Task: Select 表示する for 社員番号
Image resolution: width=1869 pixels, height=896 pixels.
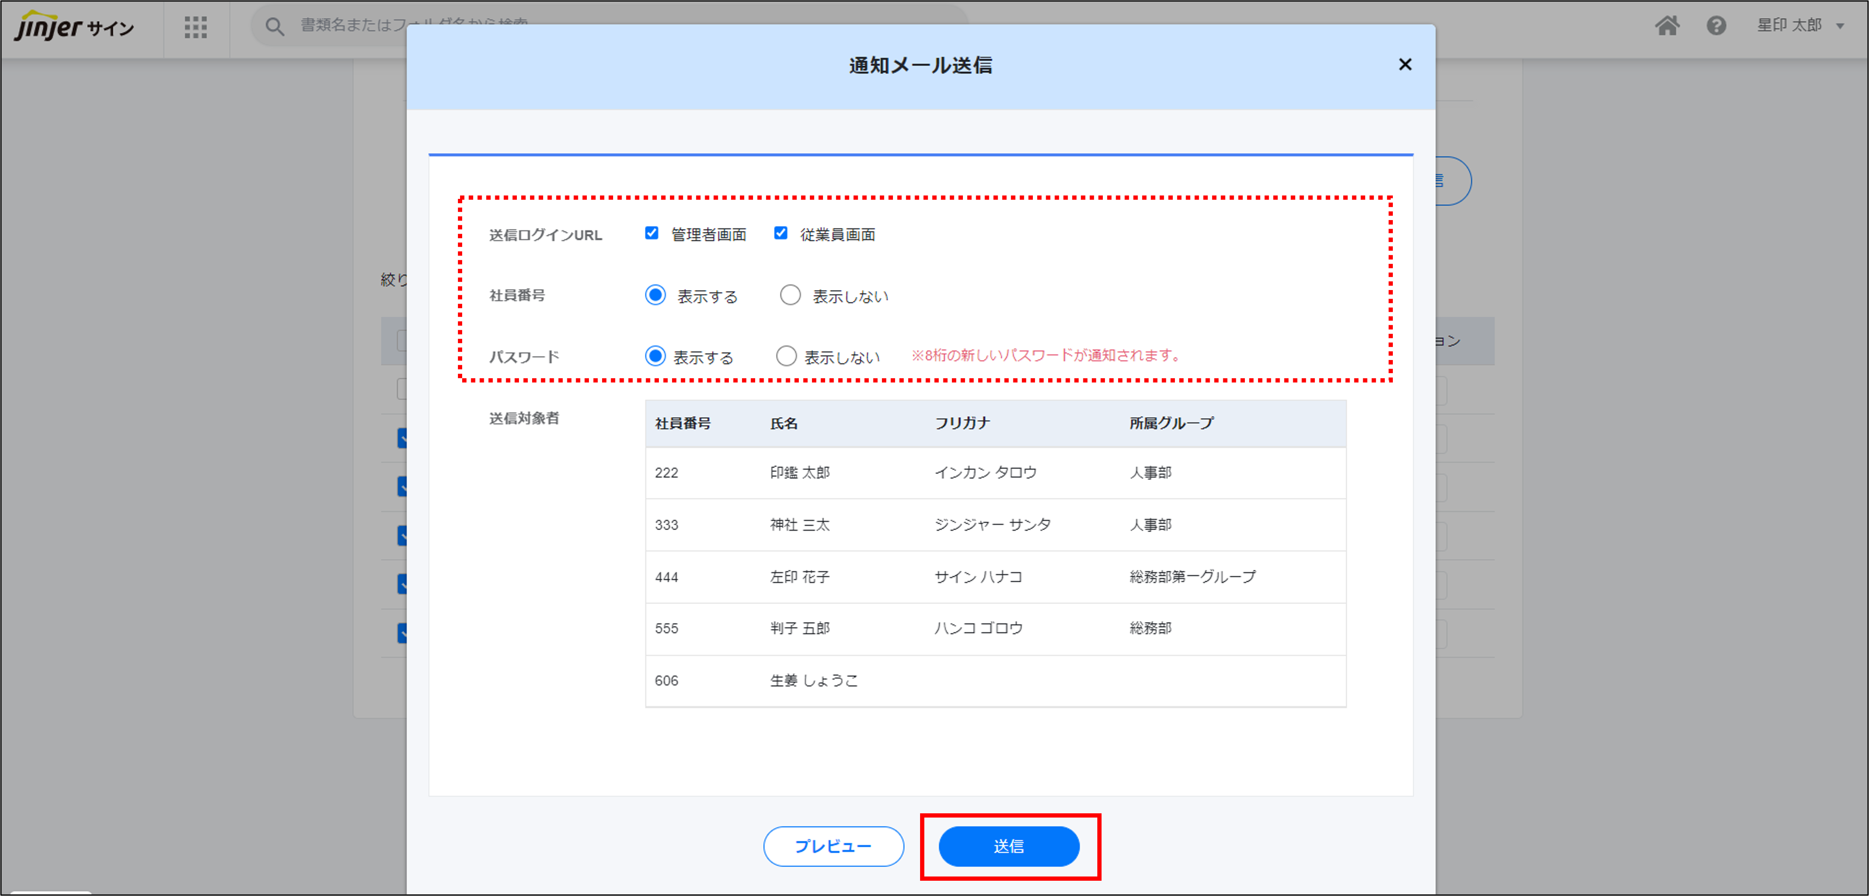Action: [654, 295]
